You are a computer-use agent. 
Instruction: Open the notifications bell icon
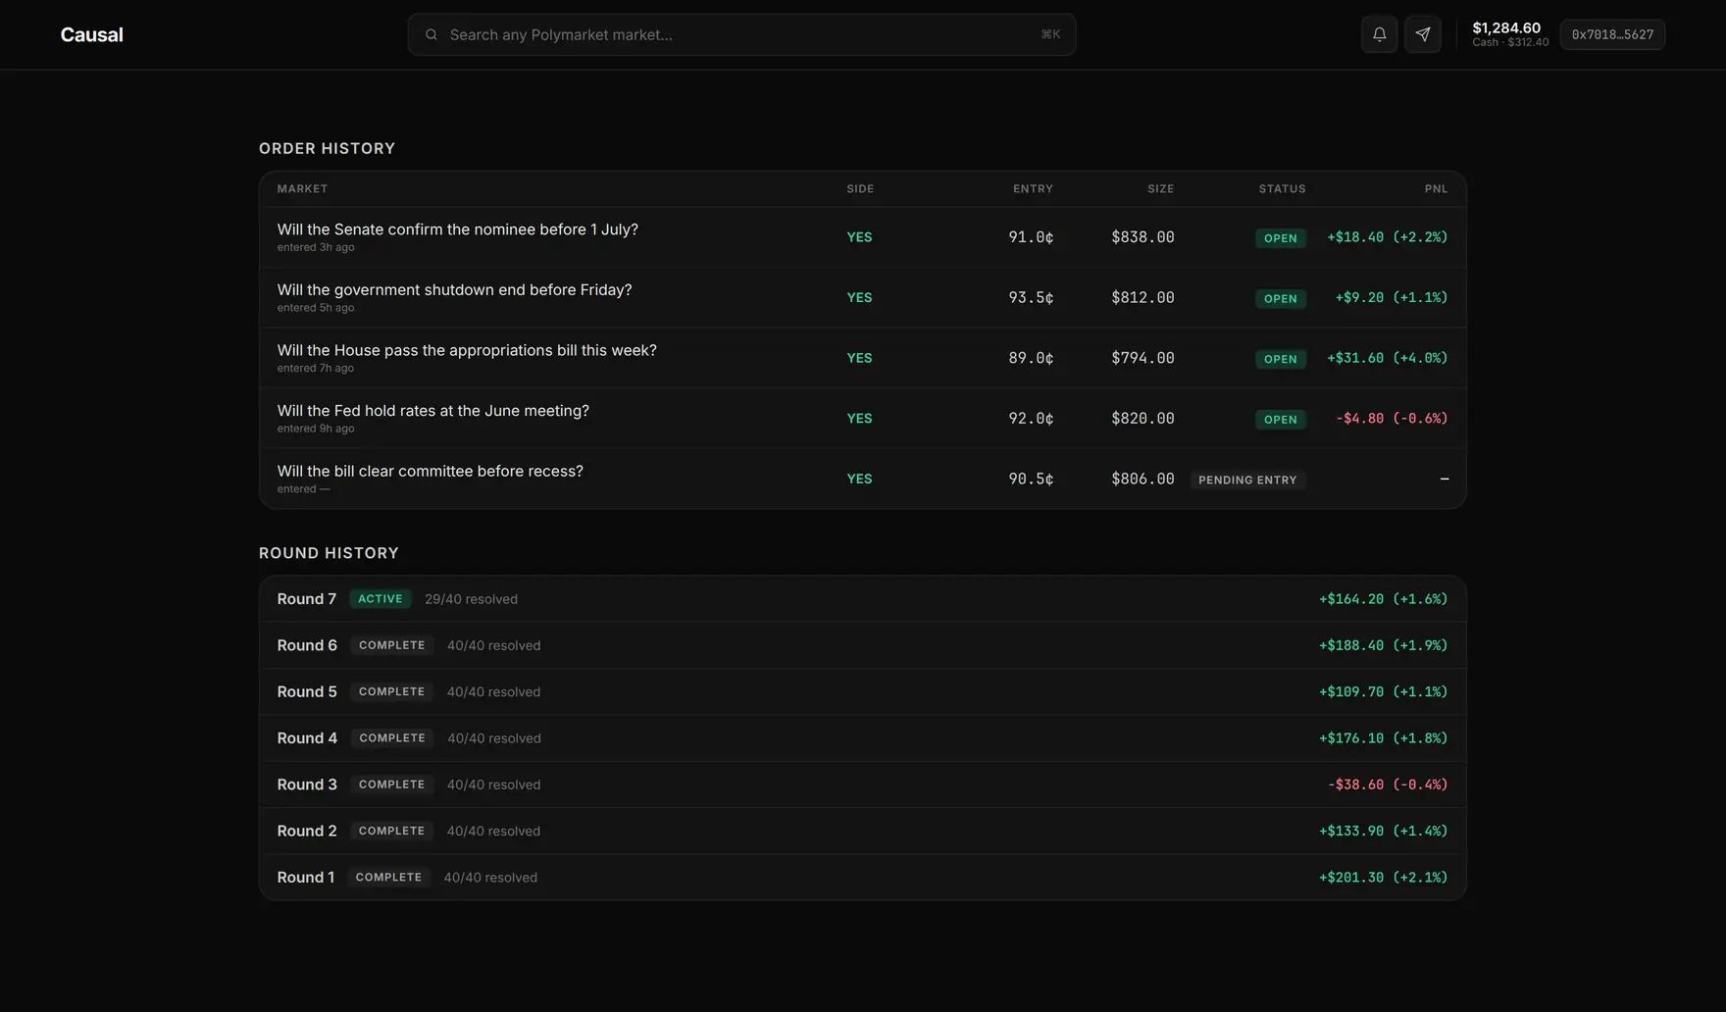[1379, 34]
